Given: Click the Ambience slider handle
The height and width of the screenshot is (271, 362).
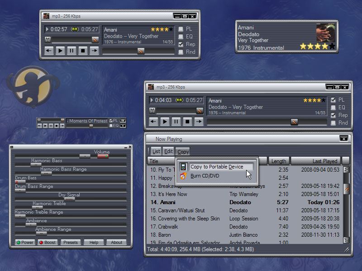Looking at the screenshot, I should click(31, 224).
